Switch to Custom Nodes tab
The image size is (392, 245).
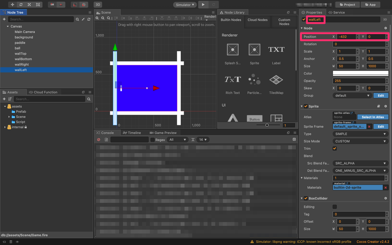[284, 22]
